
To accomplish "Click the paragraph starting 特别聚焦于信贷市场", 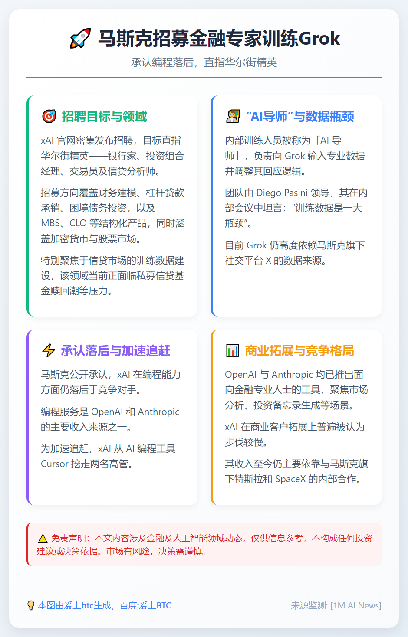I will [112, 275].
